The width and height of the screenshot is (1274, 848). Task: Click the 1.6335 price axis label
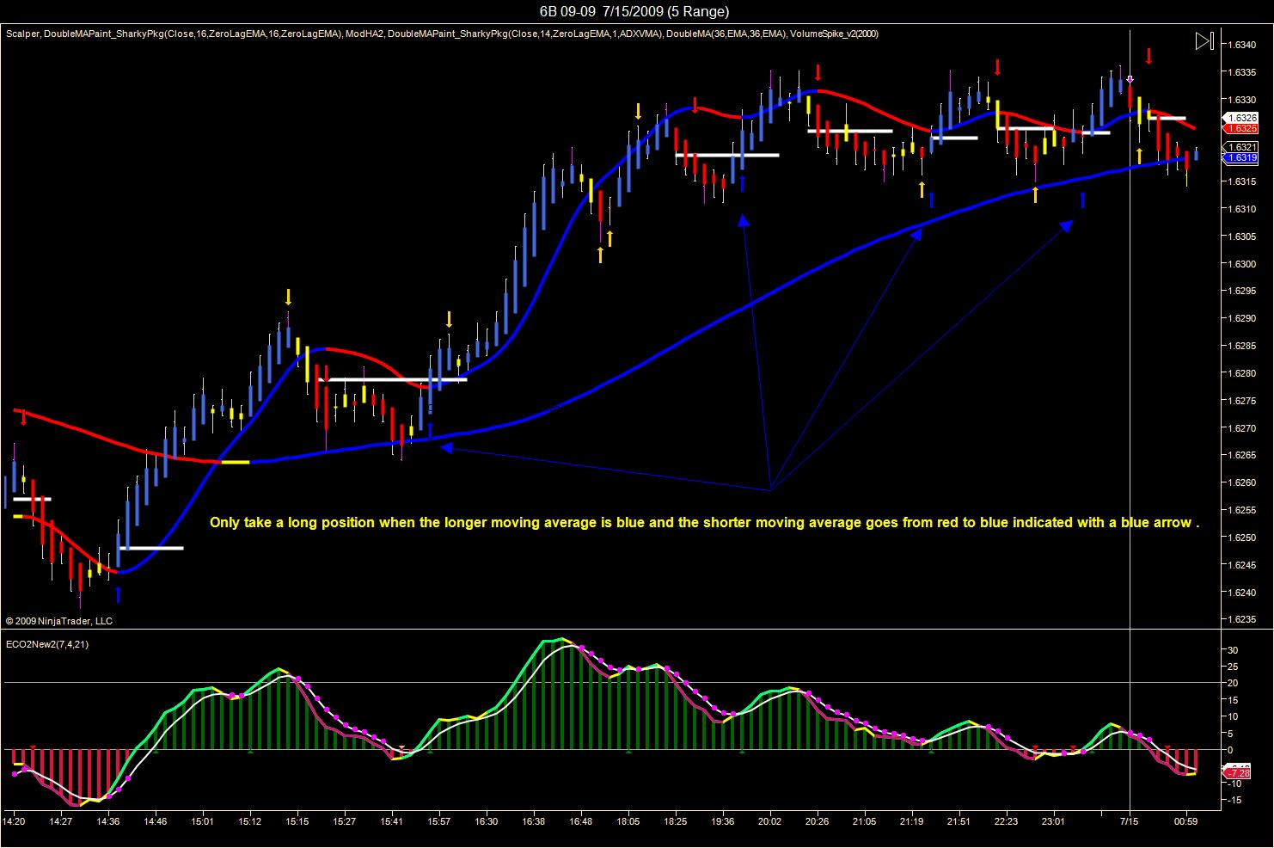coord(1242,72)
